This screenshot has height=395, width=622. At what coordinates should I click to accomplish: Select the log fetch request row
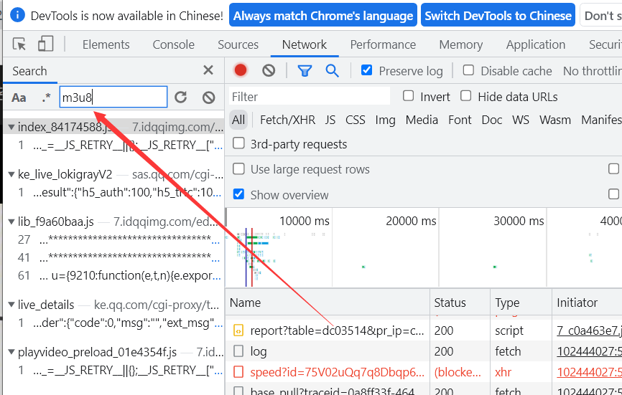tap(423, 351)
